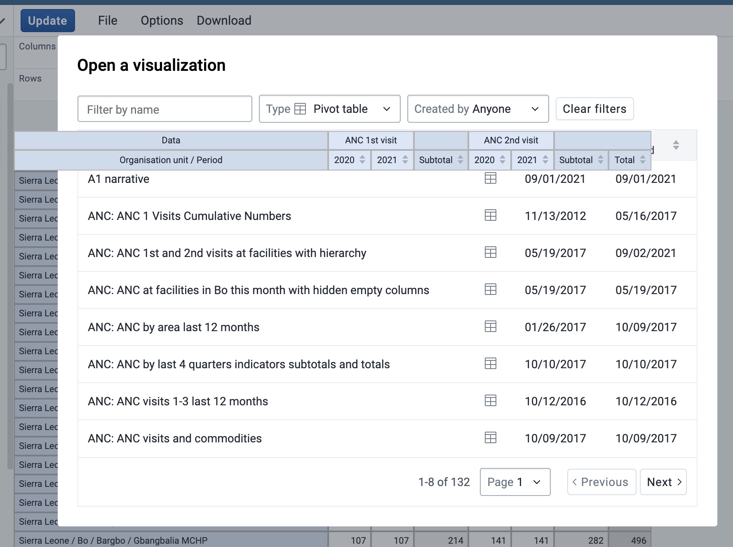Select the pivot icon for "ANC 1st and 2nd visits at facilities with hierarchy"

point(490,252)
